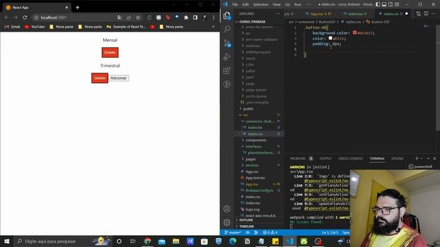
Task: Switch to the DEBUG CONSOLE tab
Action: click(351, 158)
